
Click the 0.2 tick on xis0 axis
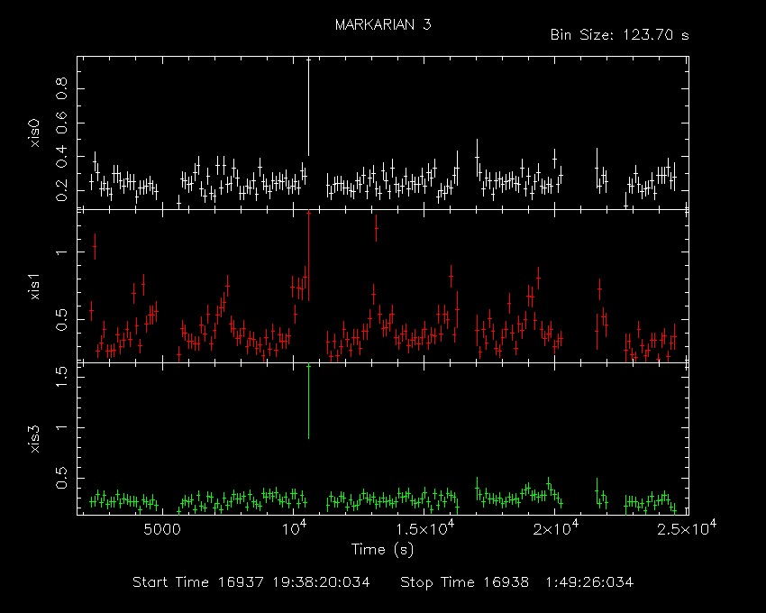coord(61,190)
